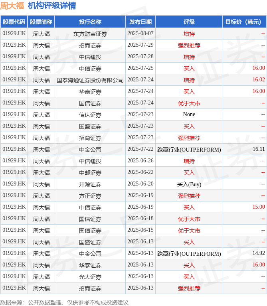Screen dimensions: 267x306
Task: Select the 信达证券 cell
Action: 90,115
